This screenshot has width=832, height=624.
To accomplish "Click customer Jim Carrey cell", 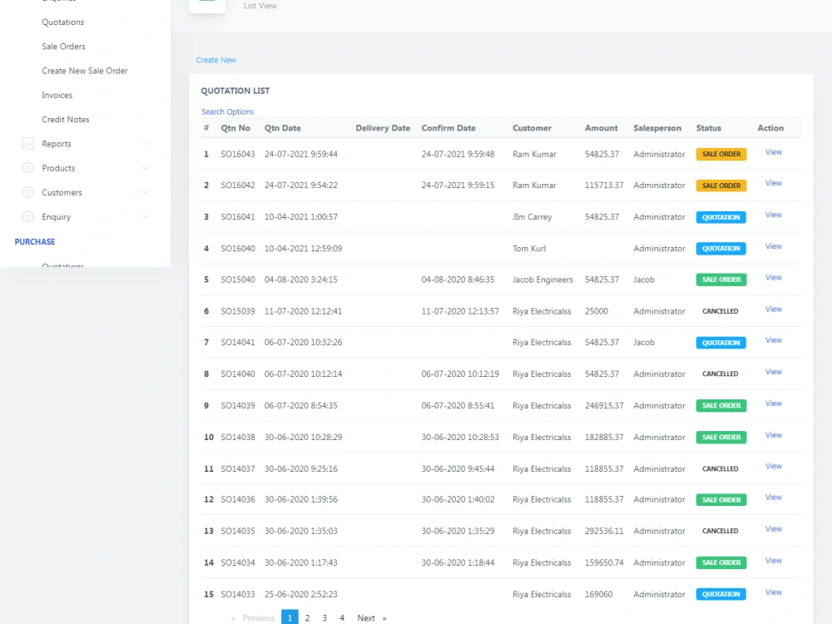I will pos(532,217).
